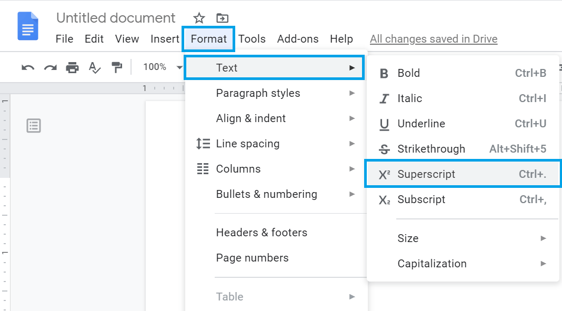Open the Add-ons menu
Image resolution: width=562 pixels, height=311 pixels.
click(298, 38)
